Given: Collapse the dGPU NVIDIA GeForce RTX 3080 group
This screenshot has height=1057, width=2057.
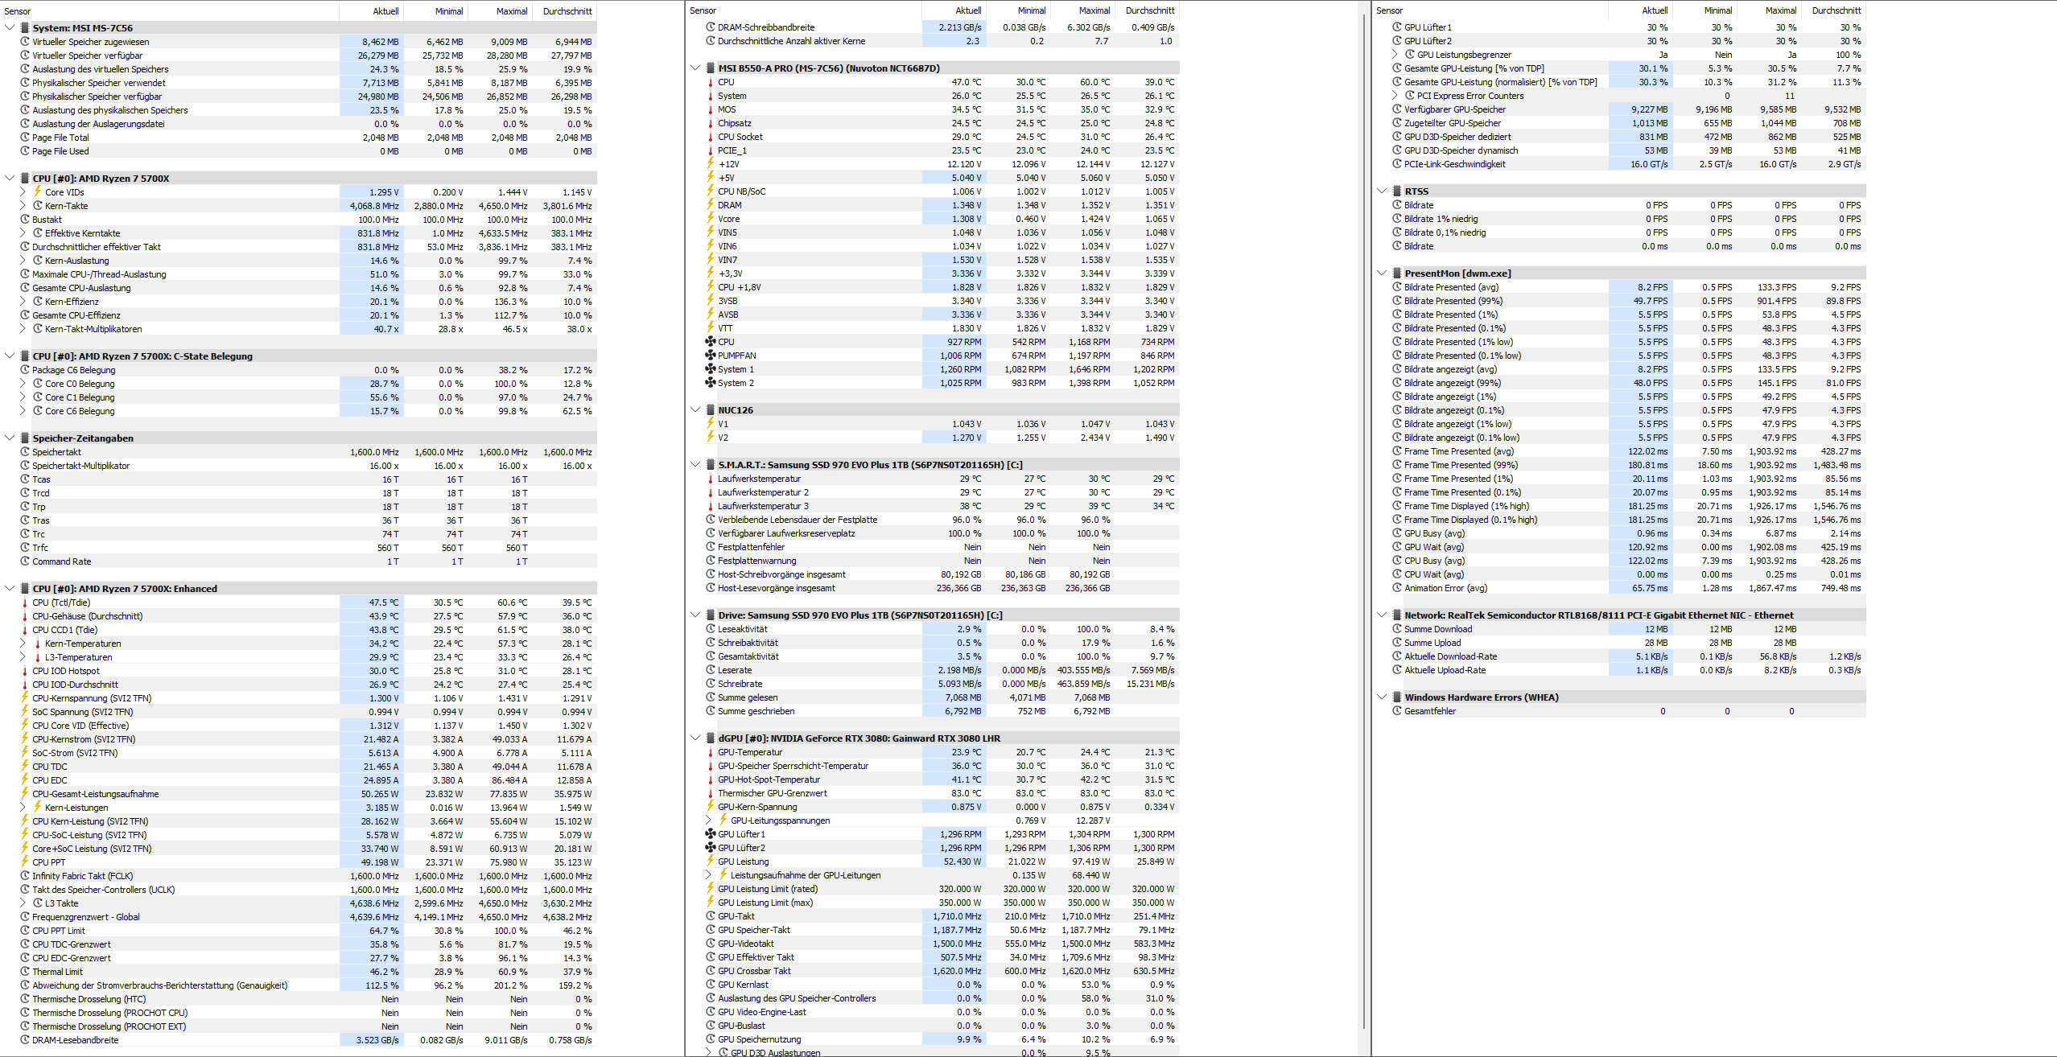Looking at the screenshot, I should coord(695,738).
